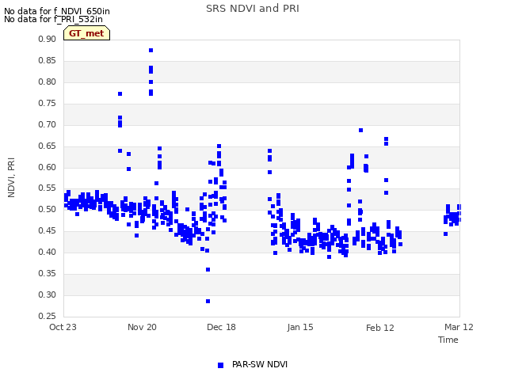Click the 0.70 y-axis tick label
The height and width of the screenshot is (380, 507).
[x=47, y=124]
